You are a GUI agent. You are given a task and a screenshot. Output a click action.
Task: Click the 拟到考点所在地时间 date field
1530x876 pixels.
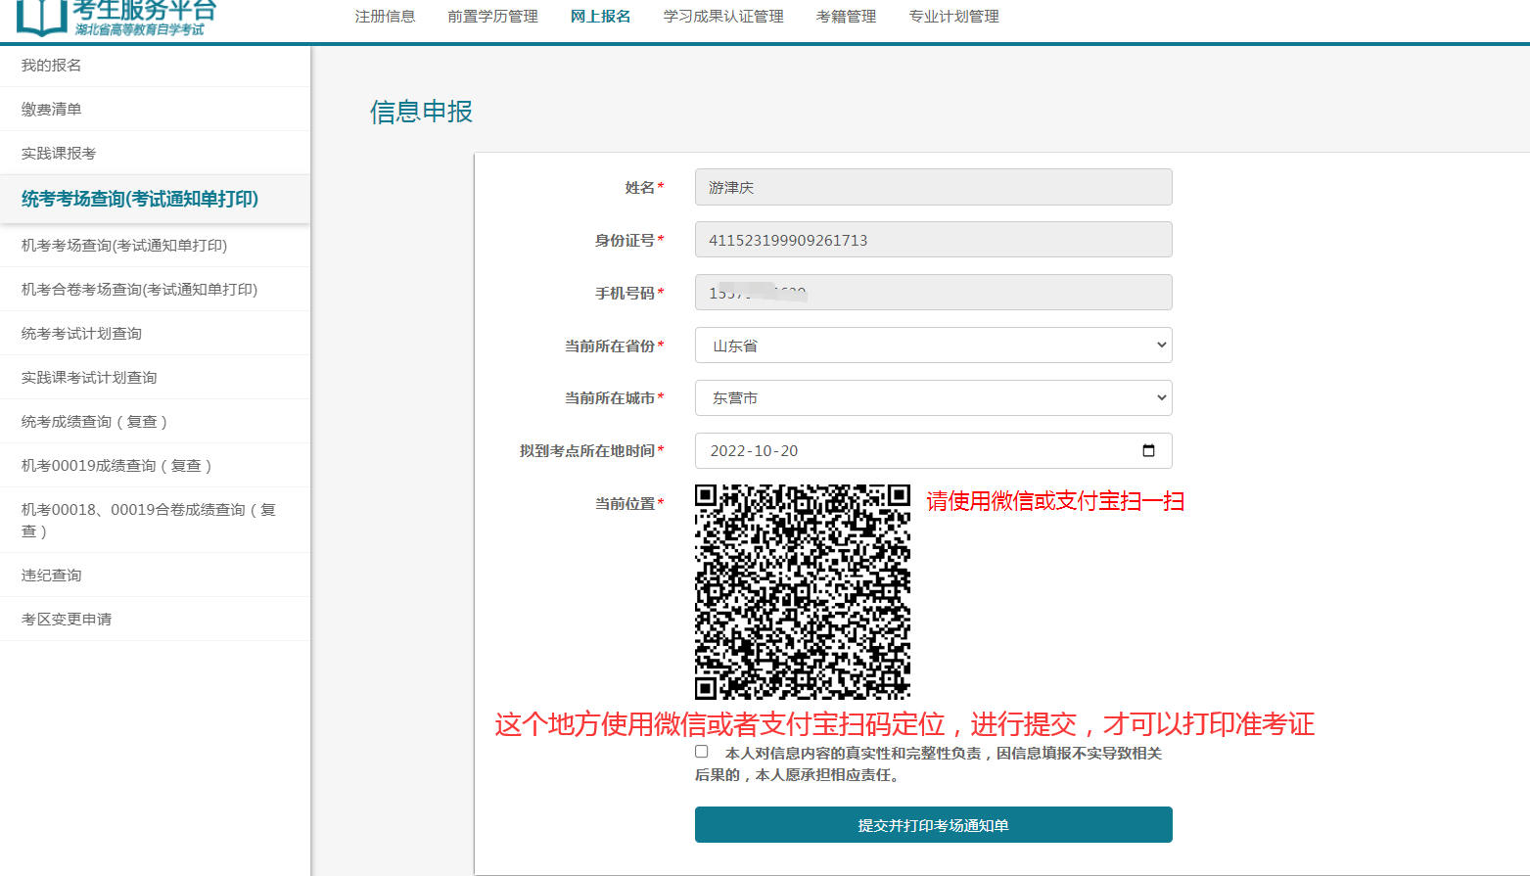[933, 451]
